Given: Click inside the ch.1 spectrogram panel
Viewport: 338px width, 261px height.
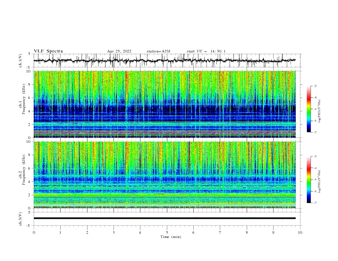Looking at the screenshot, I should (164, 104).
